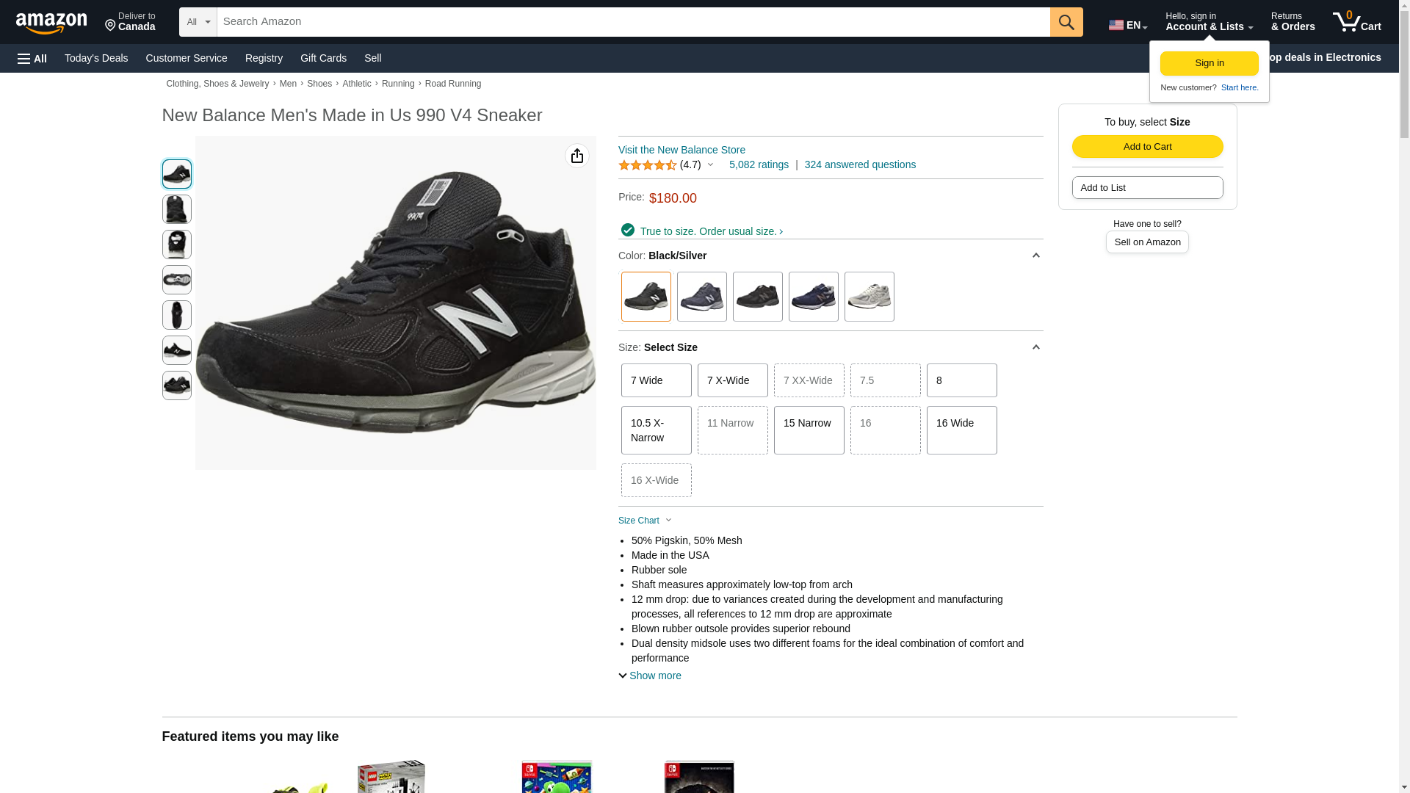The image size is (1410, 793).
Task: Open the shopping cart
Action: (1356, 22)
